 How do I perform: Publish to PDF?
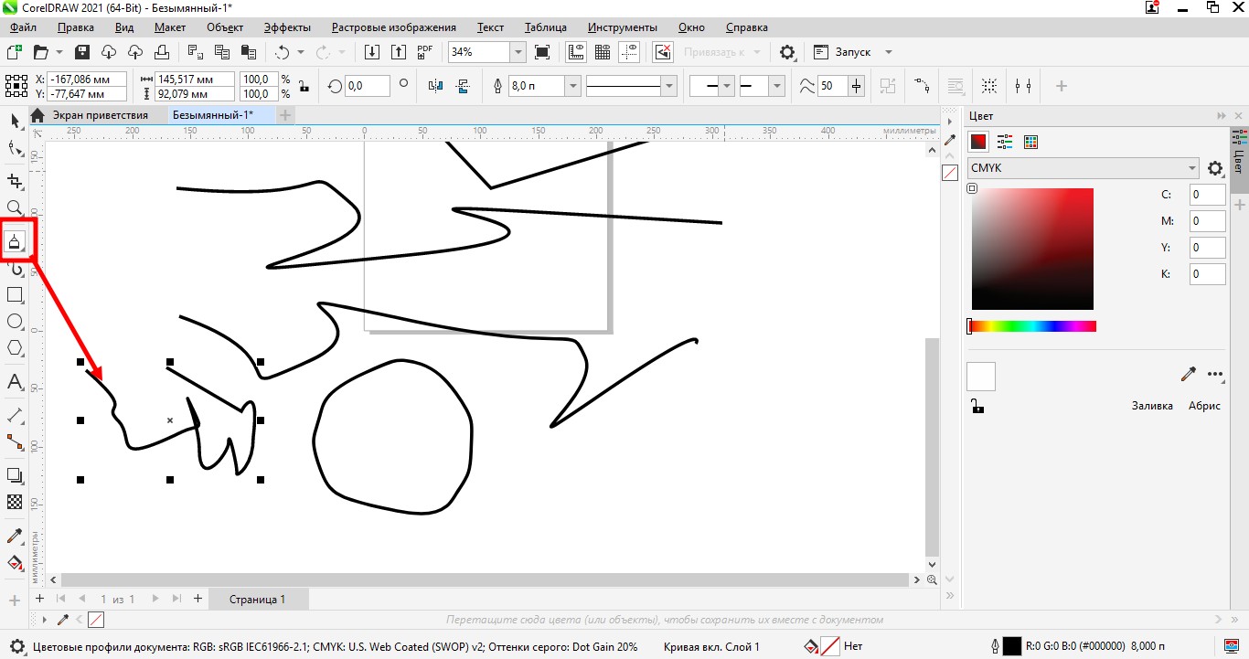[425, 52]
